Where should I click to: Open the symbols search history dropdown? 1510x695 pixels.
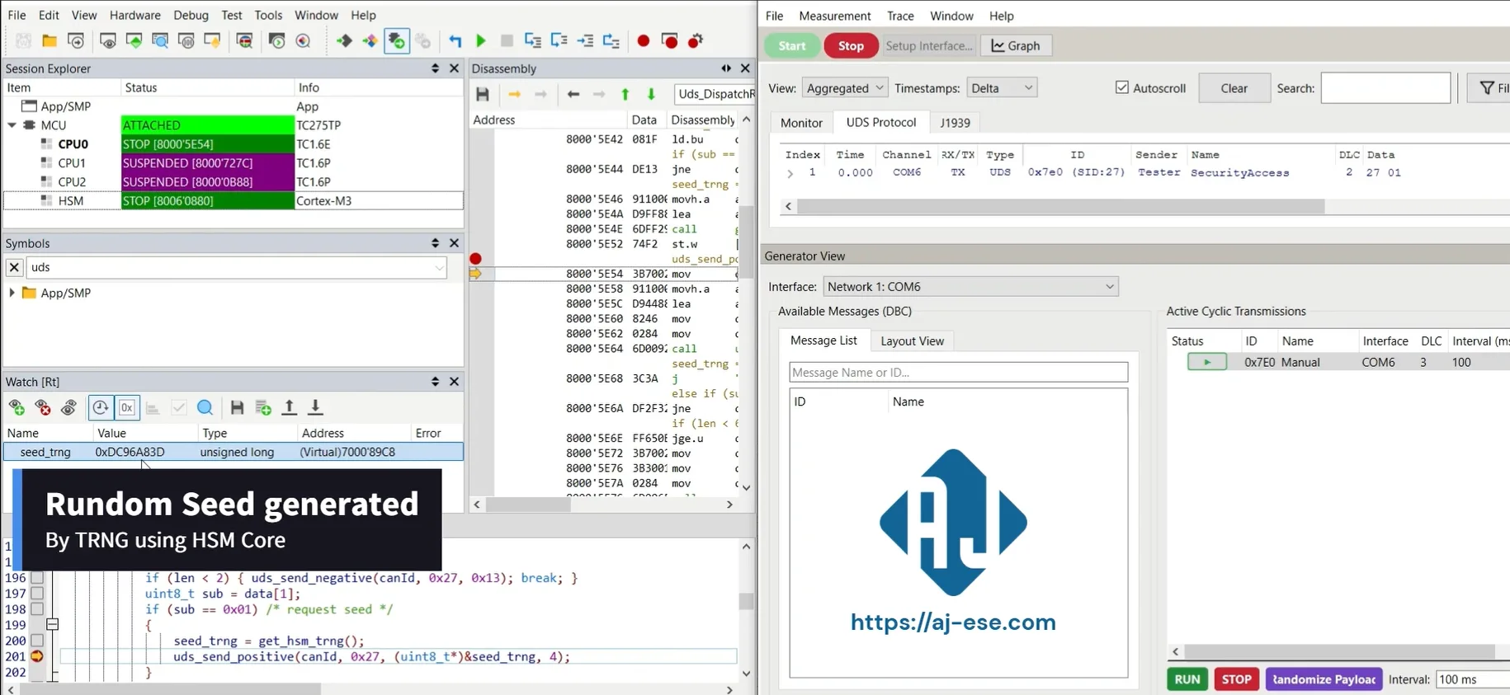tap(439, 267)
